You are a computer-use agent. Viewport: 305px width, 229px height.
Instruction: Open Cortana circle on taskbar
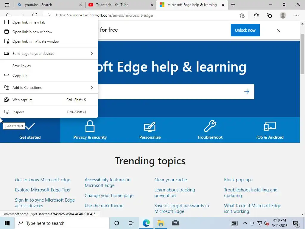[117, 223]
